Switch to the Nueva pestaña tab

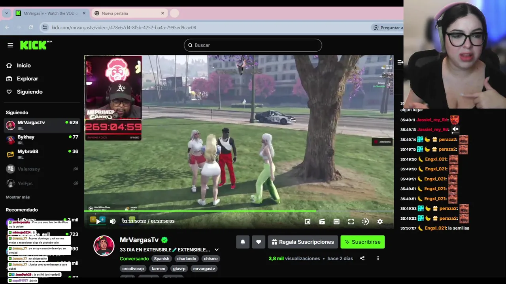click(x=129, y=13)
